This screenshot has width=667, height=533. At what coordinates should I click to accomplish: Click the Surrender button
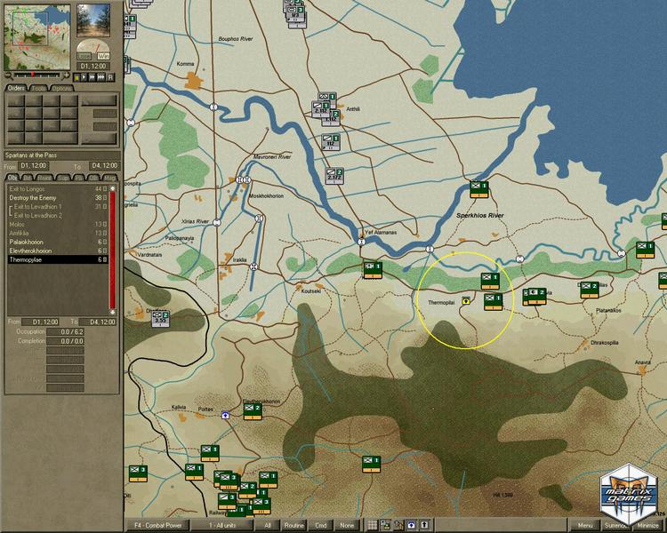pos(616,525)
